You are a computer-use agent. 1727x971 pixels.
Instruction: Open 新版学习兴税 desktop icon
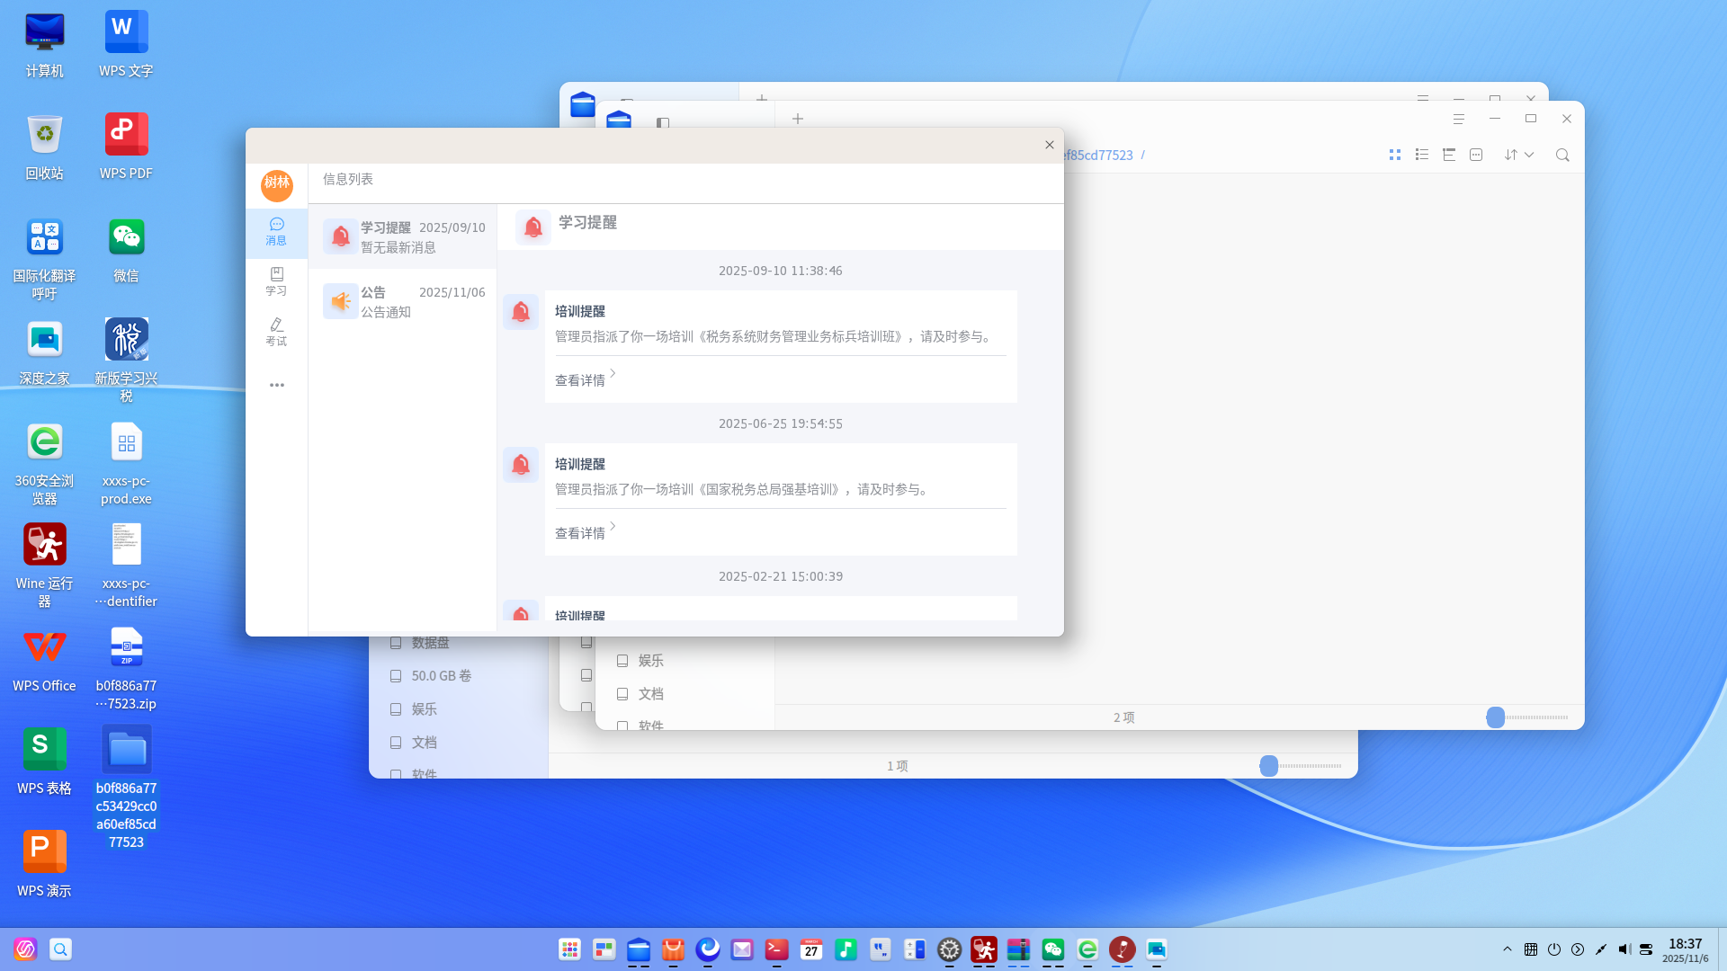[126, 361]
